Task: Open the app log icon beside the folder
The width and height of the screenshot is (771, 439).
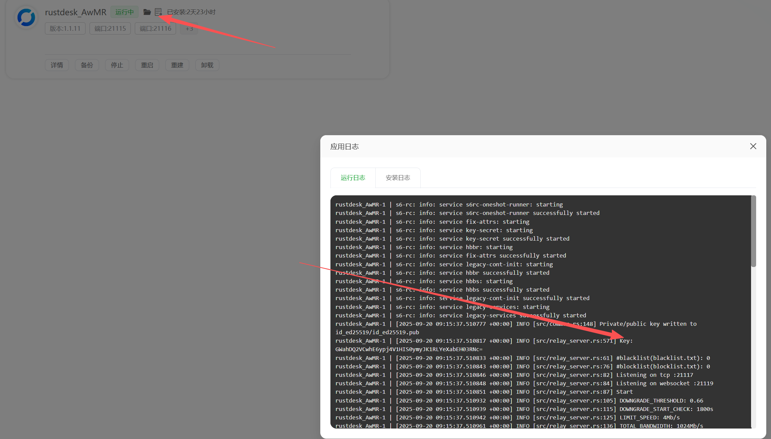Action: tap(158, 12)
